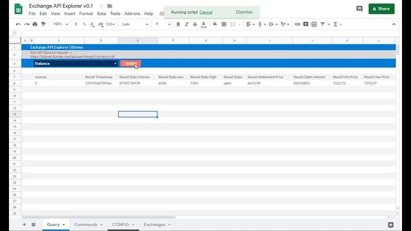411x231 pixels.
Task: Switch to the CONFIG sheet tab
Action: pyautogui.click(x=123, y=225)
